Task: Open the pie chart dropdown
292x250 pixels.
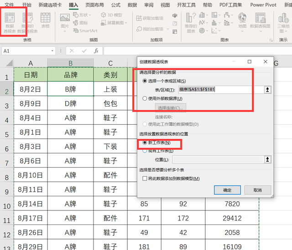Action: (x=203, y=31)
